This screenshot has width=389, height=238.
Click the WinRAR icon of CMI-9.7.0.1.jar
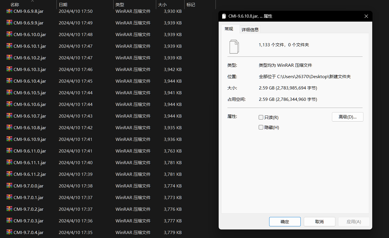(x=9, y=197)
